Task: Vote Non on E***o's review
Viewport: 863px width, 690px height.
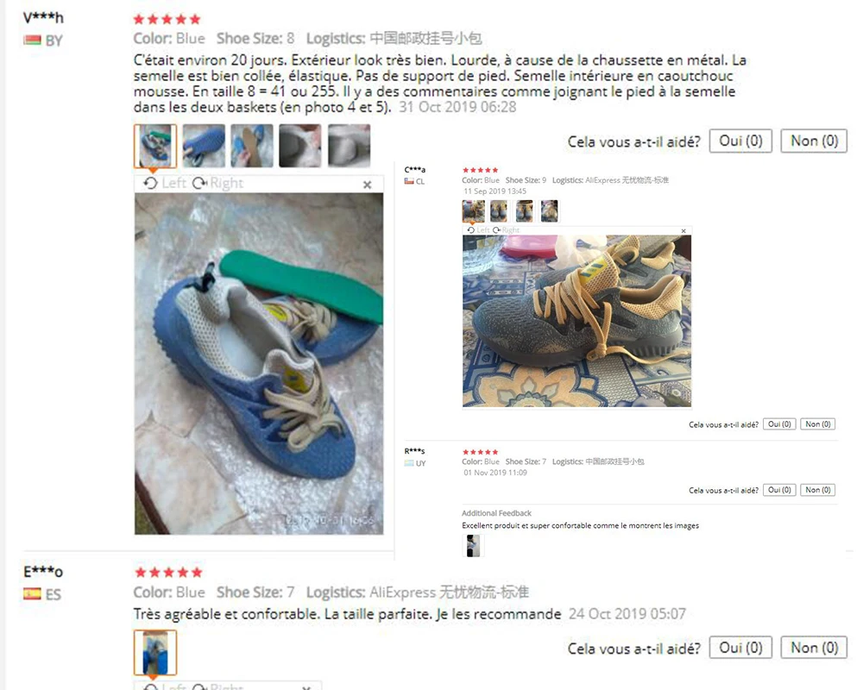Action: coord(814,648)
